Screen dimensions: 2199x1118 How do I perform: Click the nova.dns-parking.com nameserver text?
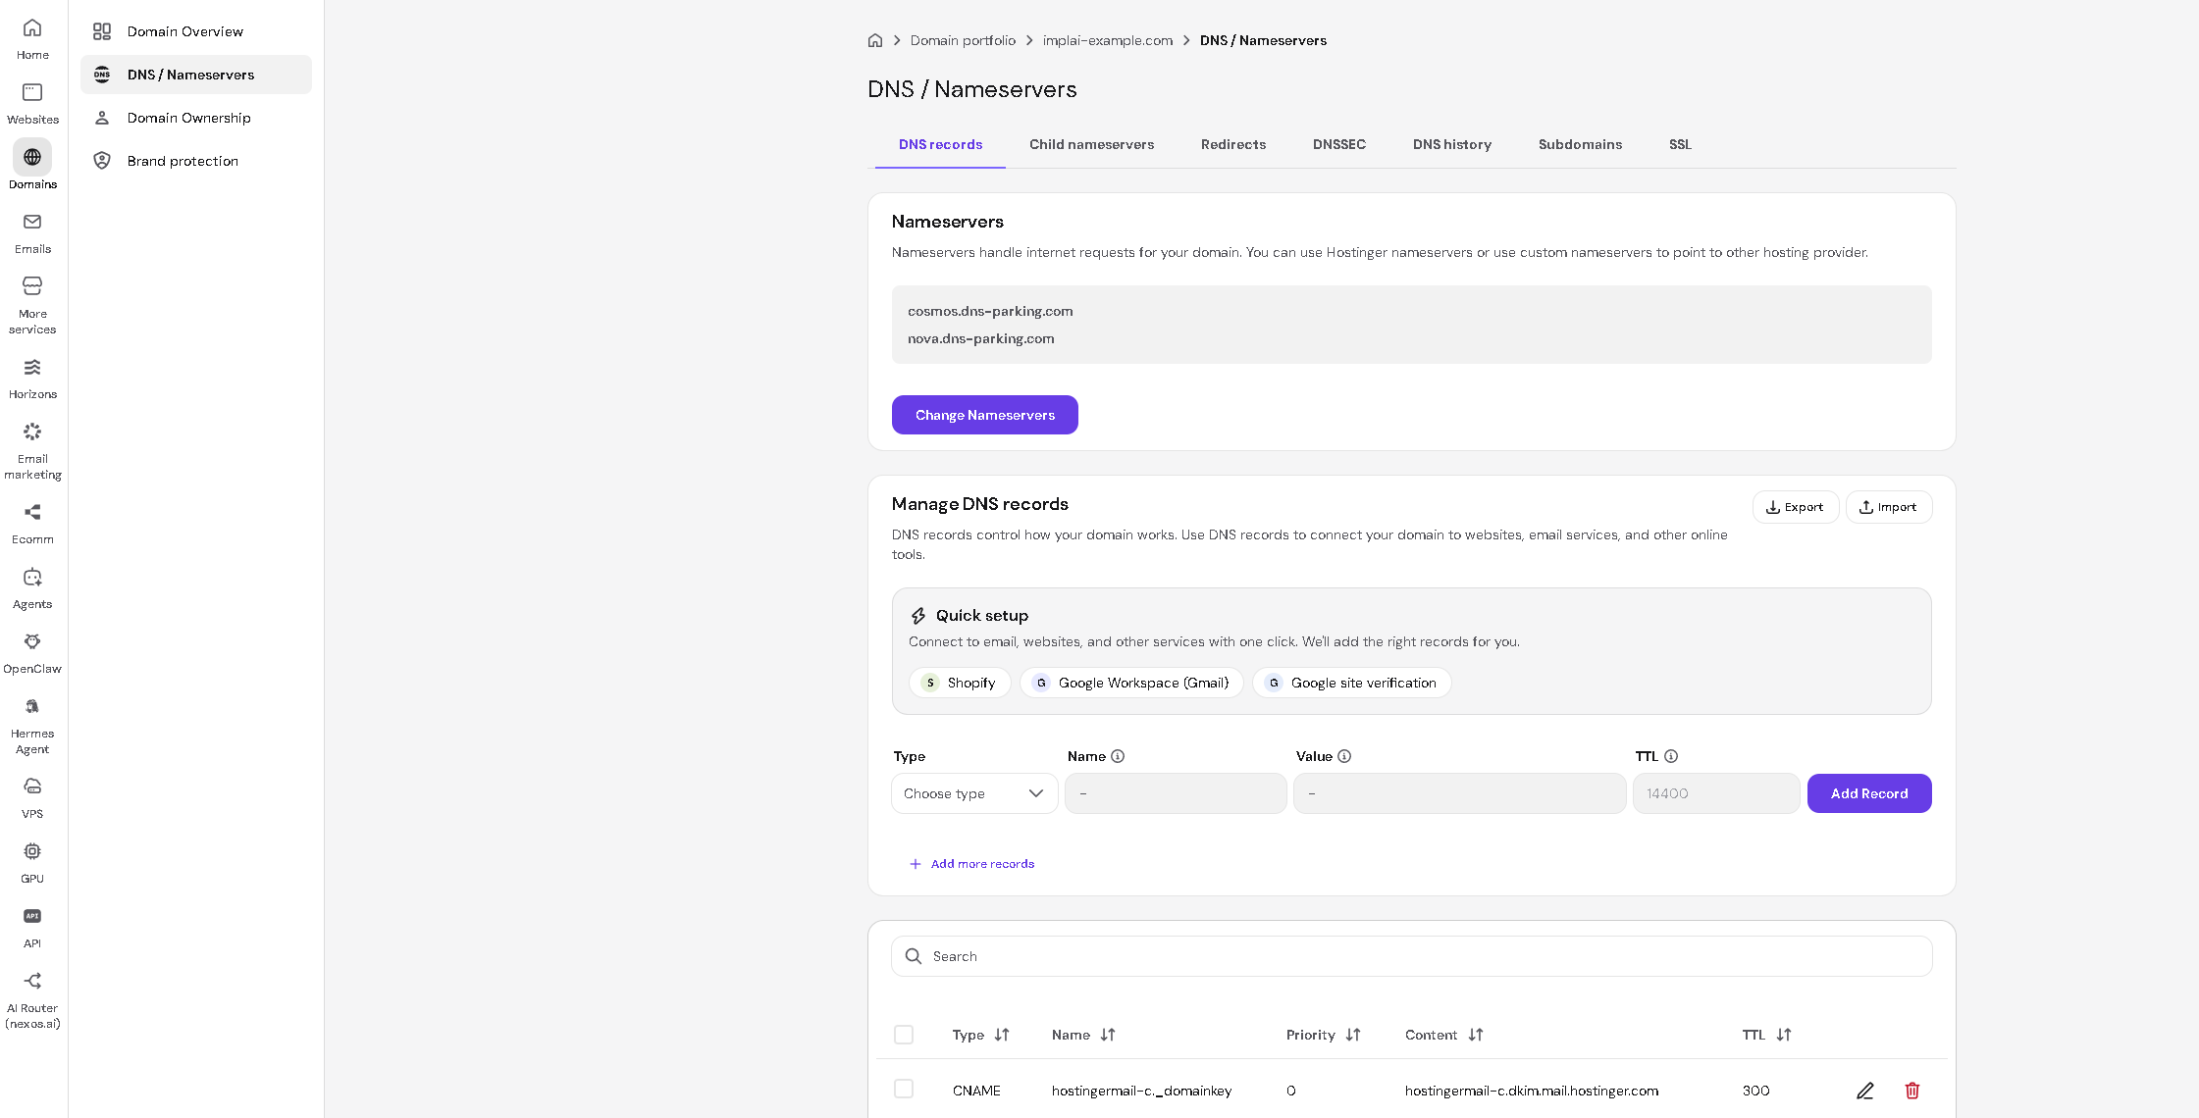(980, 338)
